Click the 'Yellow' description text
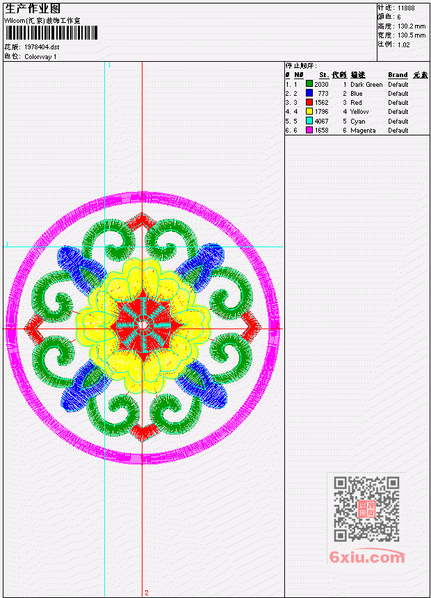The width and height of the screenshot is (431, 598). point(359,112)
